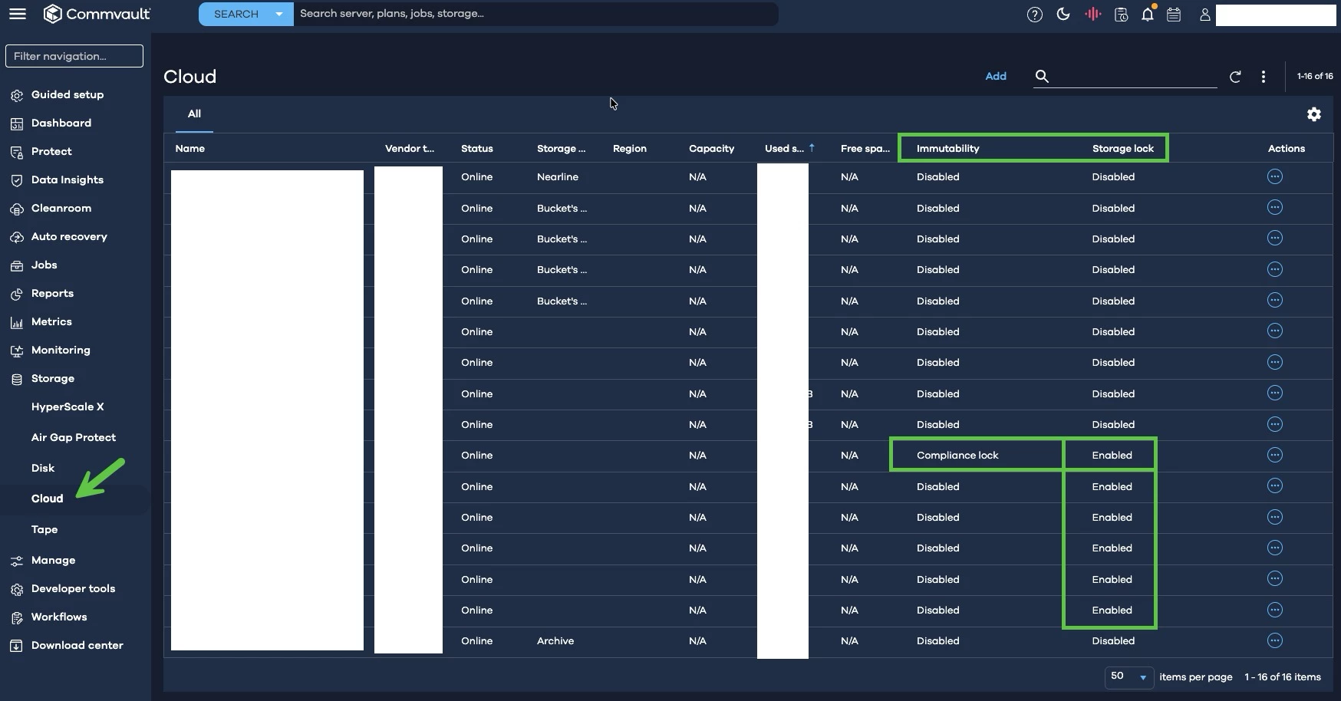
Task: Click the Dashboard grid icon
Action: pyautogui.click(x=17, y=124)
